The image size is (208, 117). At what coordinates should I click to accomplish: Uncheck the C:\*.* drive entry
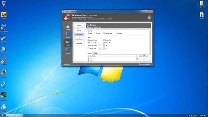88,58
